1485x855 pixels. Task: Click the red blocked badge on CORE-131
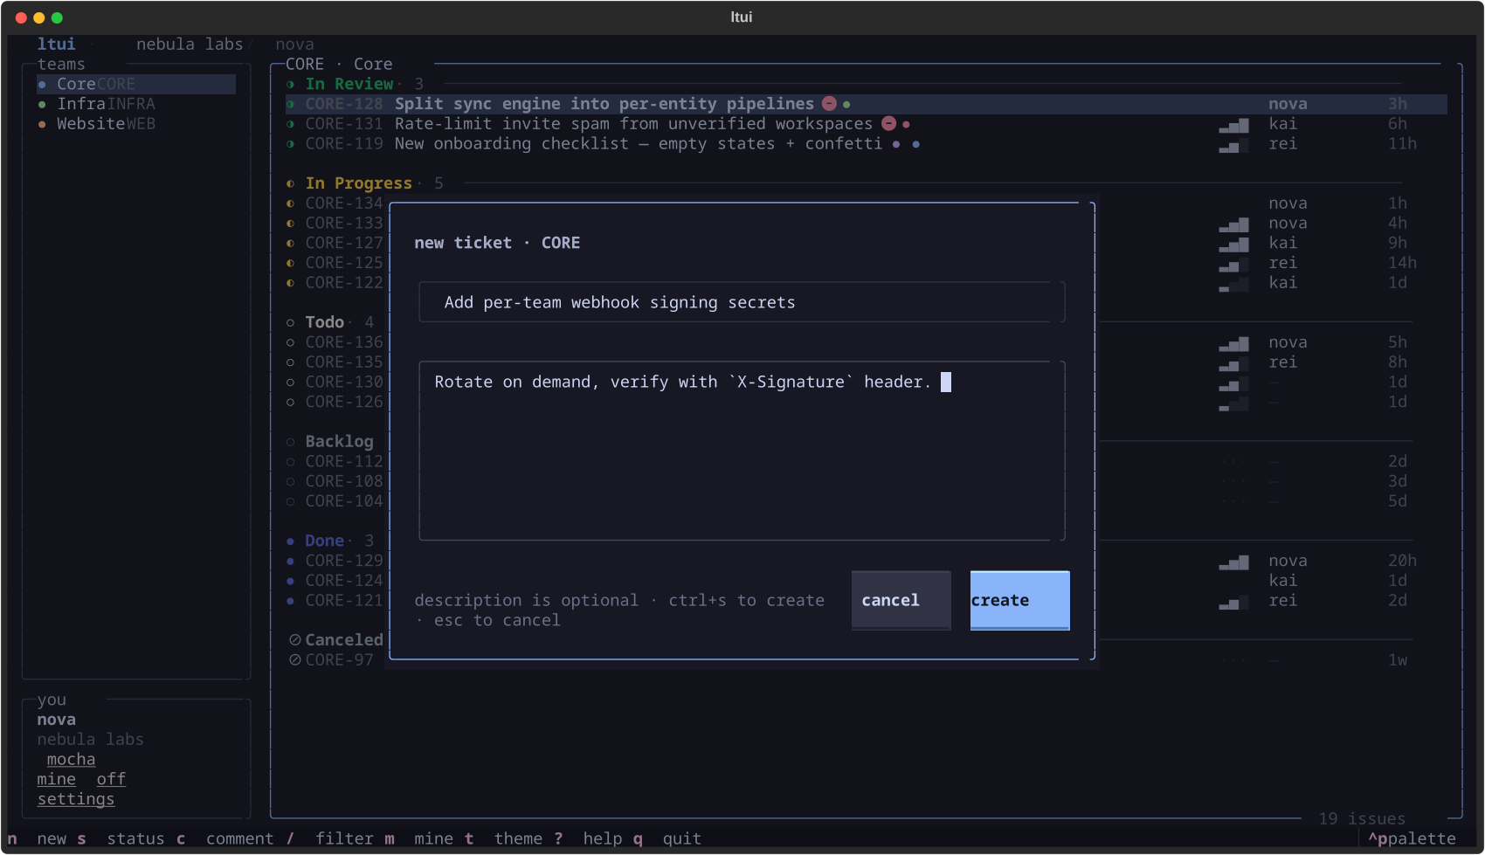point(888,124)
